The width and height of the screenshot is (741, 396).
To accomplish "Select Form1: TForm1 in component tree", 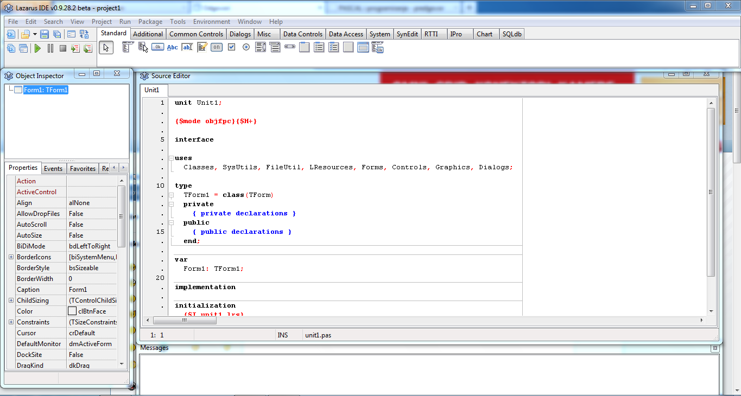I will tap(46, 90).
